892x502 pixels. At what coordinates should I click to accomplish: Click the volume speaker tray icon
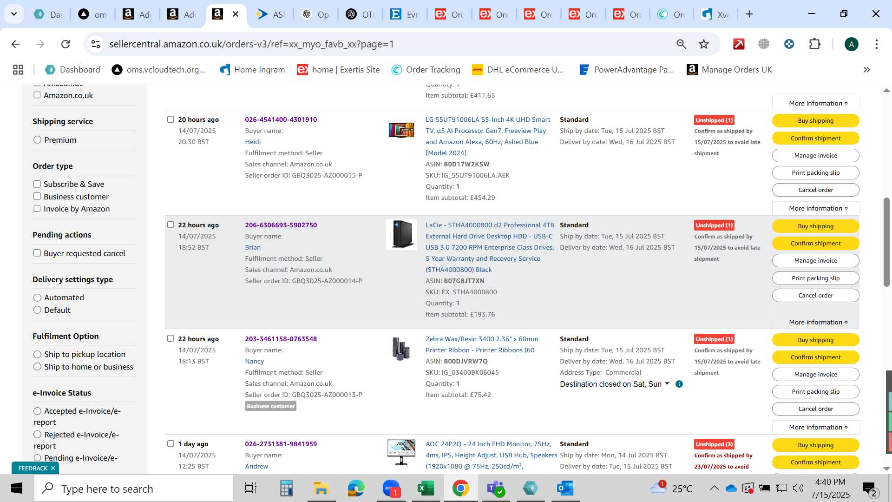(x=798, y=488)
